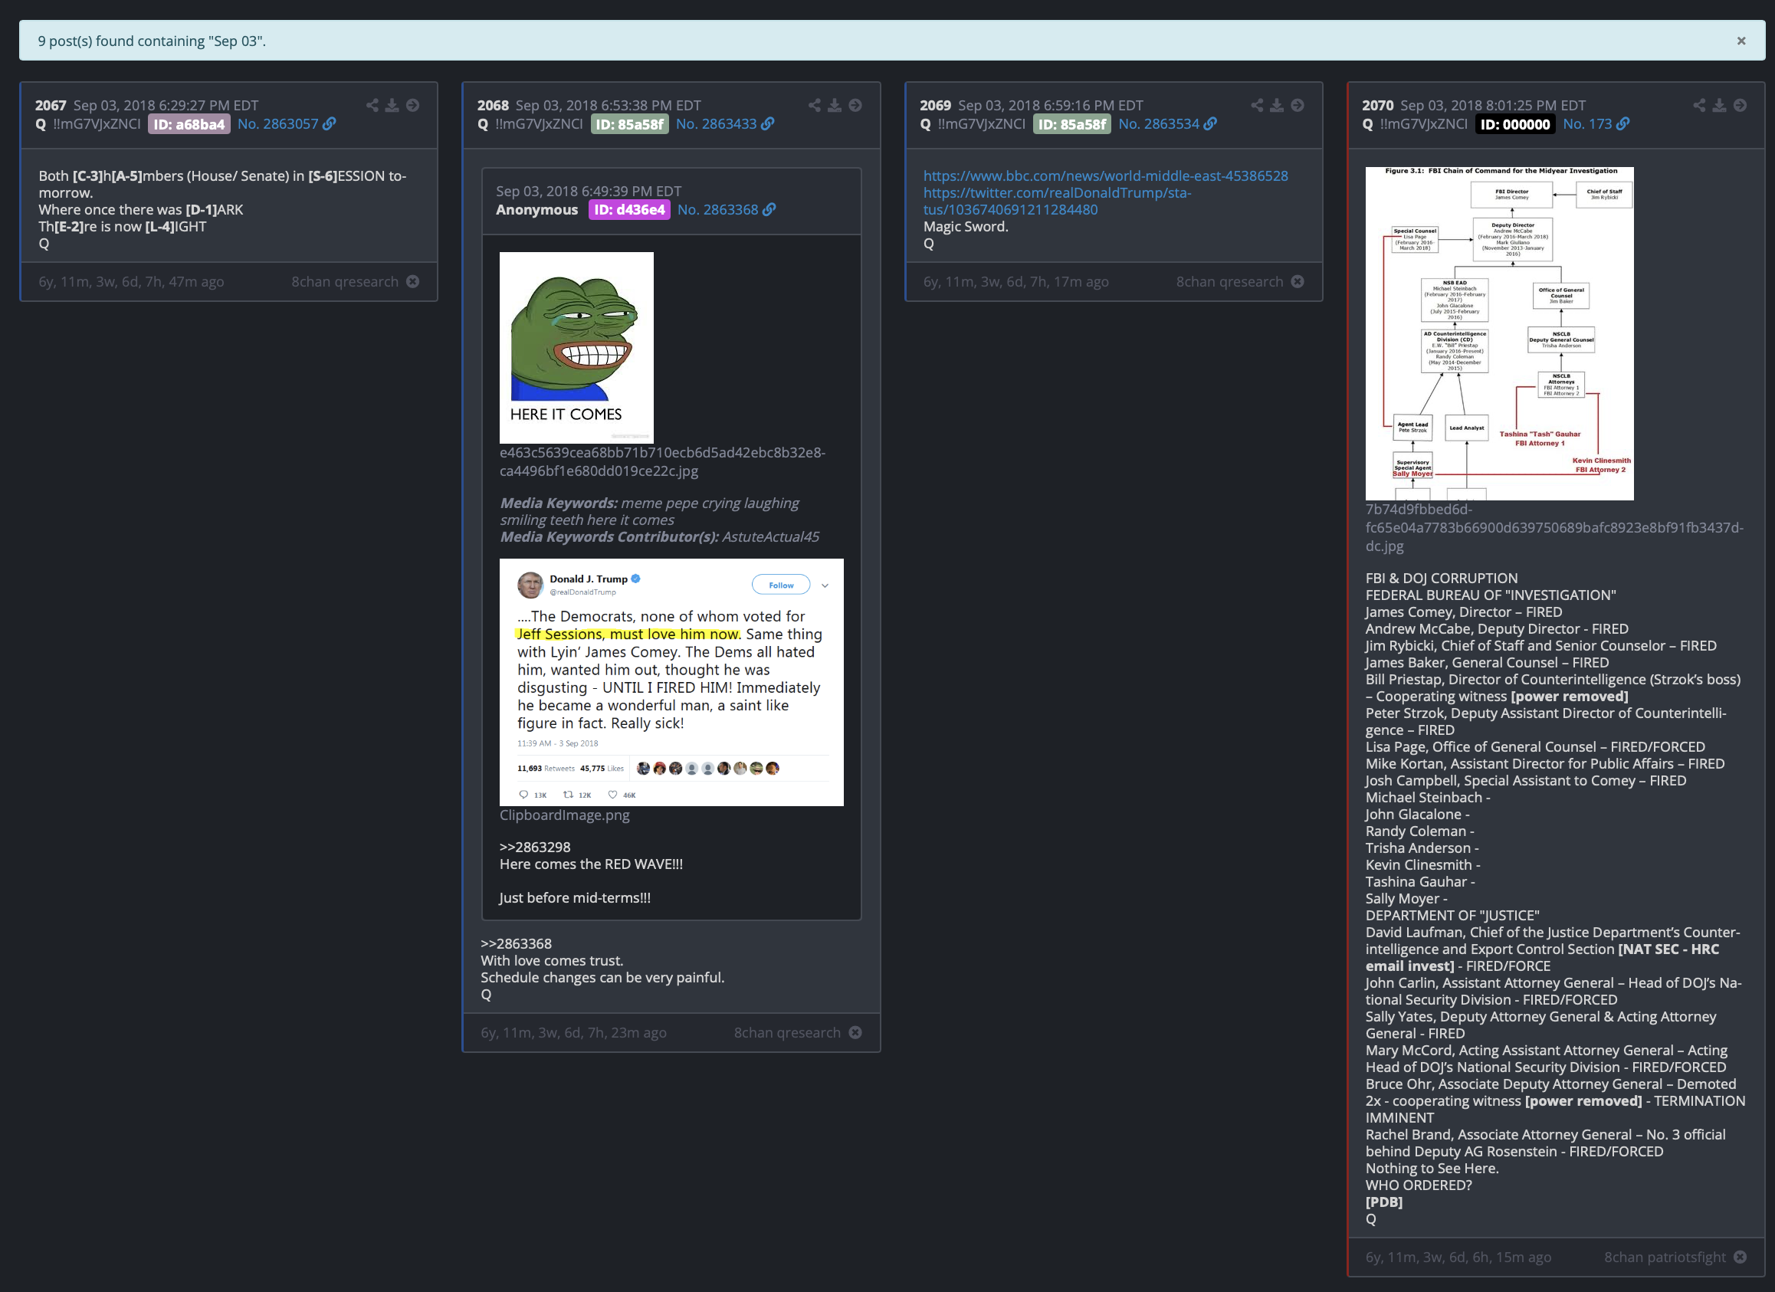Download post 2069
Viewport: 1775px width, 1292px height.
coord(1278,105)
